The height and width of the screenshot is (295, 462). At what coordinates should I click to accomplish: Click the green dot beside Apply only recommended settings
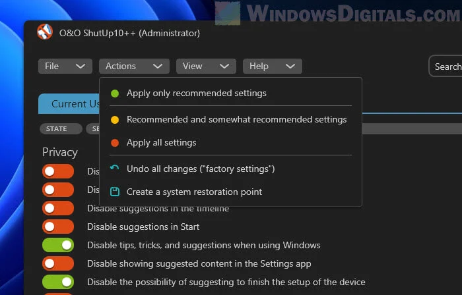(115, 94)
